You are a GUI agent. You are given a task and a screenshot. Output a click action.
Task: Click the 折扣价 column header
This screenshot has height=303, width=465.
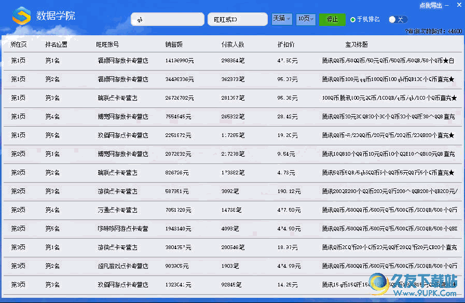285,45
